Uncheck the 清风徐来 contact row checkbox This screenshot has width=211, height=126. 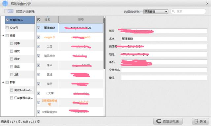[x=39, y=56]
